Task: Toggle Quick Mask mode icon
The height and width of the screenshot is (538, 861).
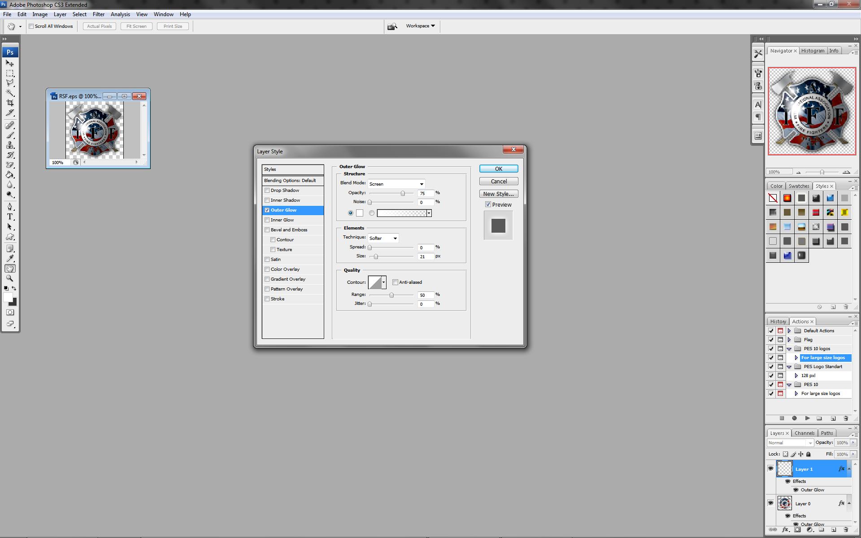Action: tap(10, 312)
